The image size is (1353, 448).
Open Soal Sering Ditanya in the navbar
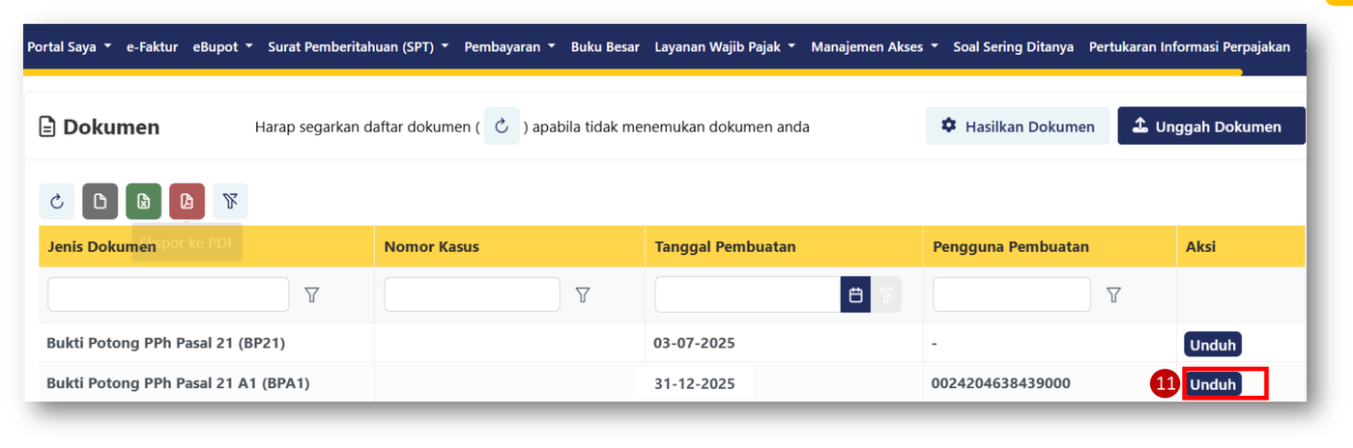[x=1013, y=46]
